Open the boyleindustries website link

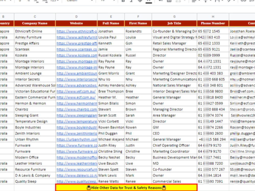[77, 128]
